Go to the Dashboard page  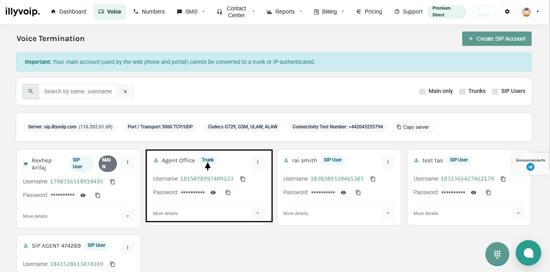(x=68, y=12)
